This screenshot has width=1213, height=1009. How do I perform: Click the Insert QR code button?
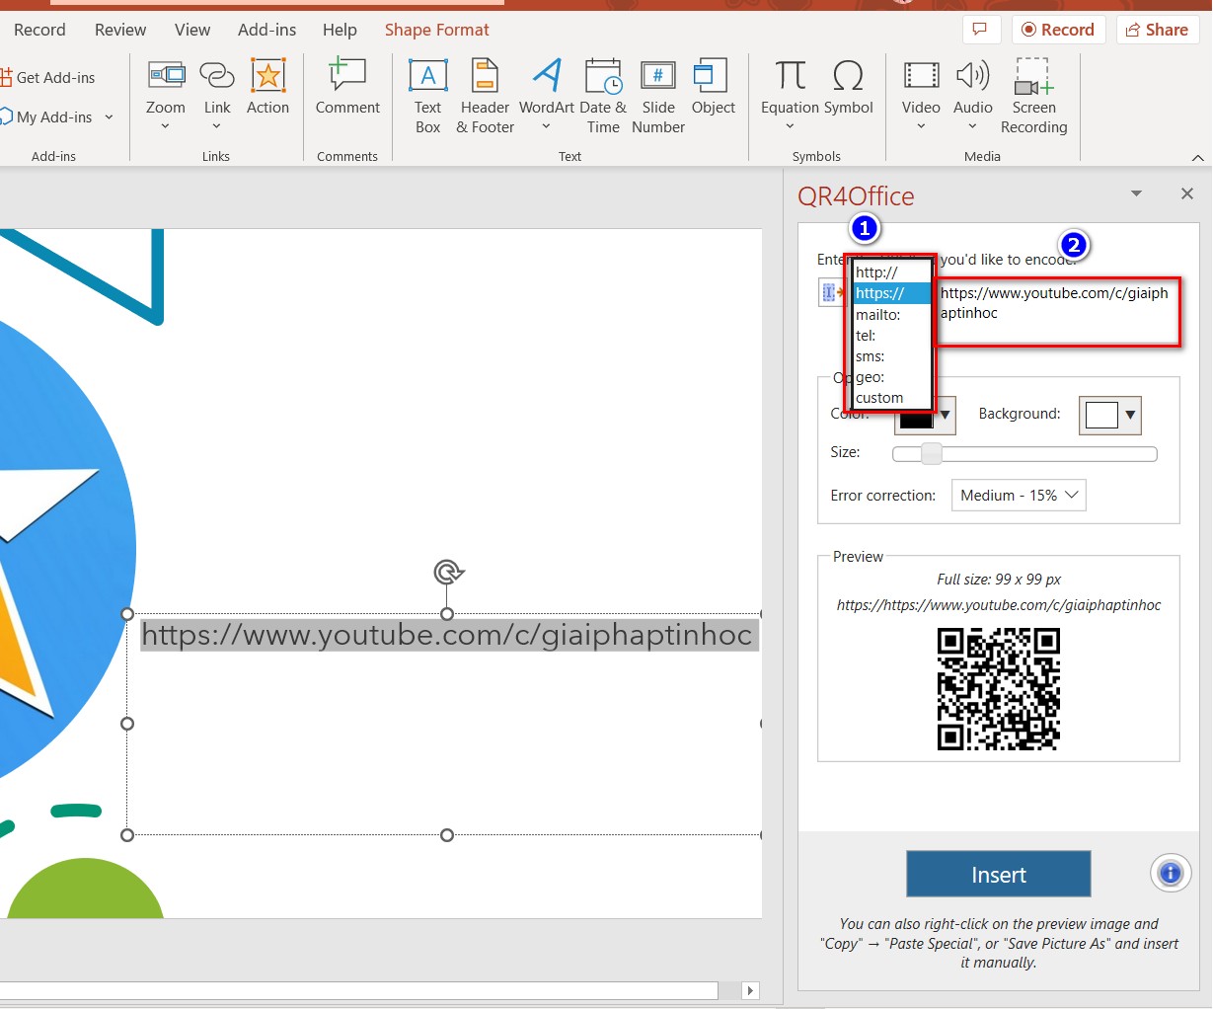point(999,874)
